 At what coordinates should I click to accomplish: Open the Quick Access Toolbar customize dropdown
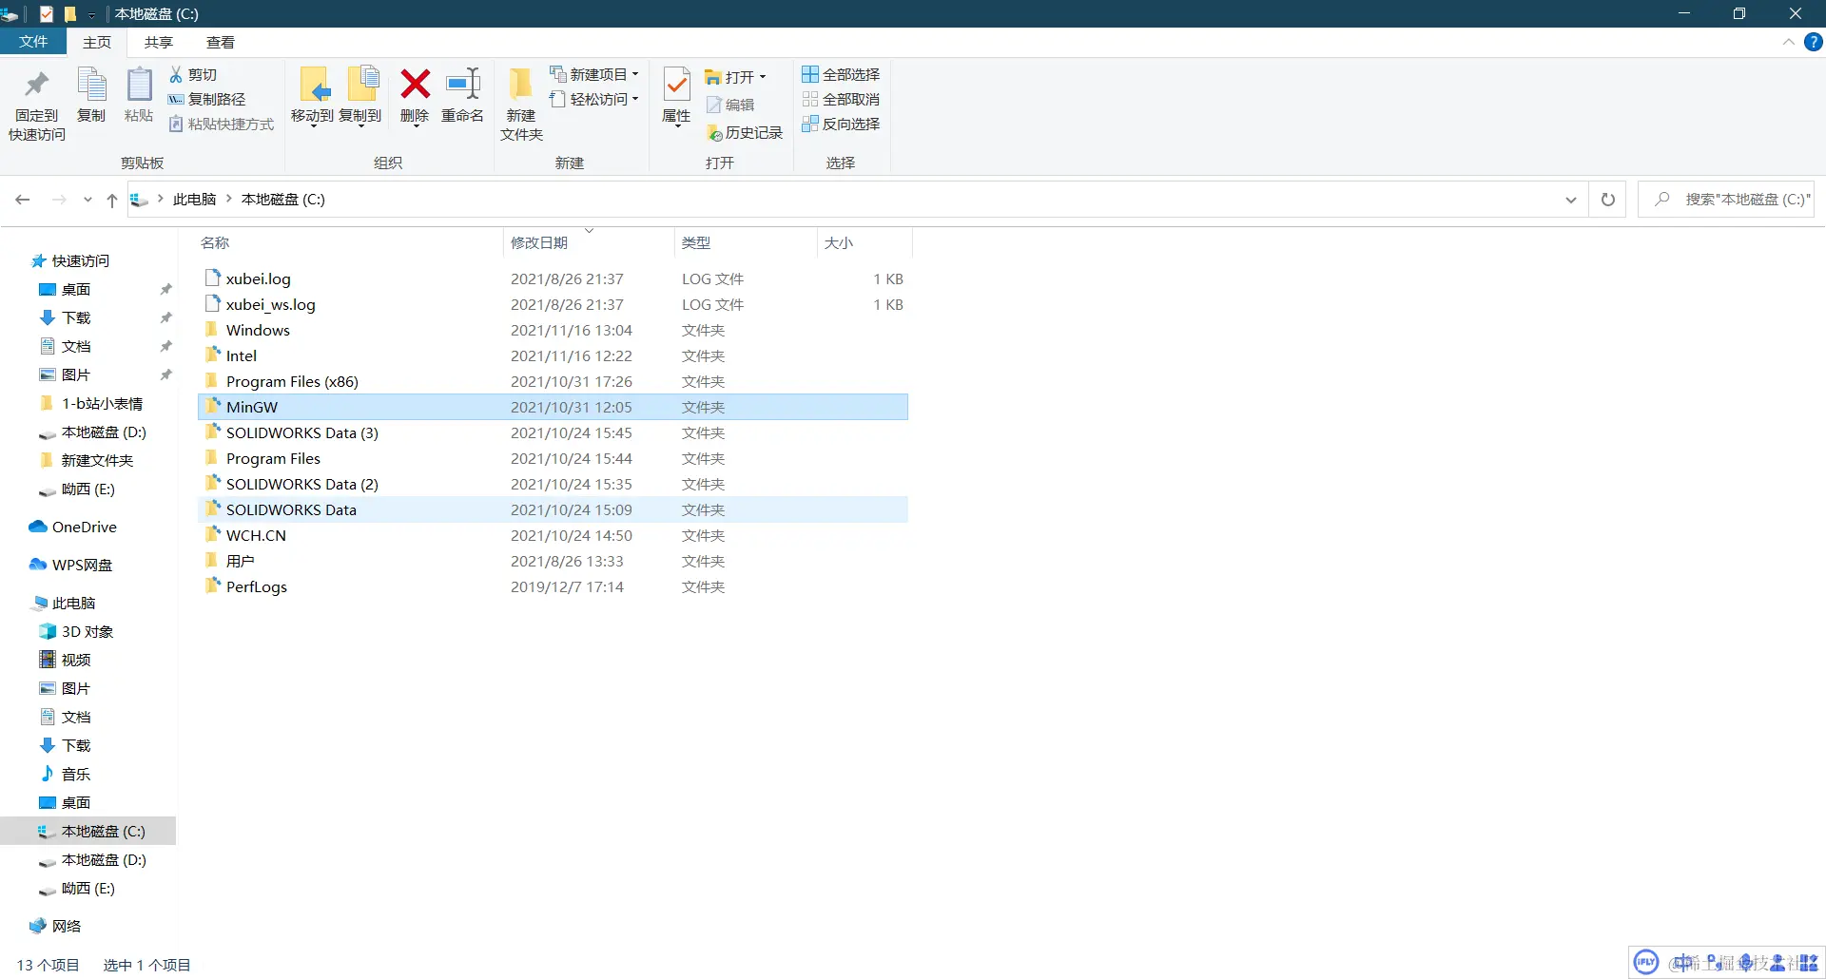point(91,14)
